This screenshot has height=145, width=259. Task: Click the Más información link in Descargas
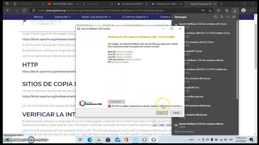click(184, 132)
